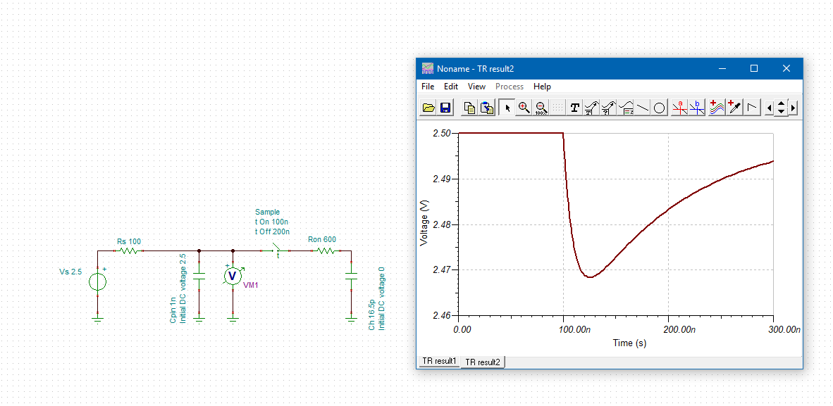833x406 pixels.
Task: Open the File menu
Action: pos(427,86)
